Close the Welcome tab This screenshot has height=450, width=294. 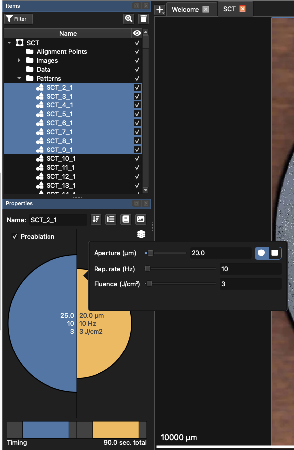pyautogui.click(x=206, y=9)
